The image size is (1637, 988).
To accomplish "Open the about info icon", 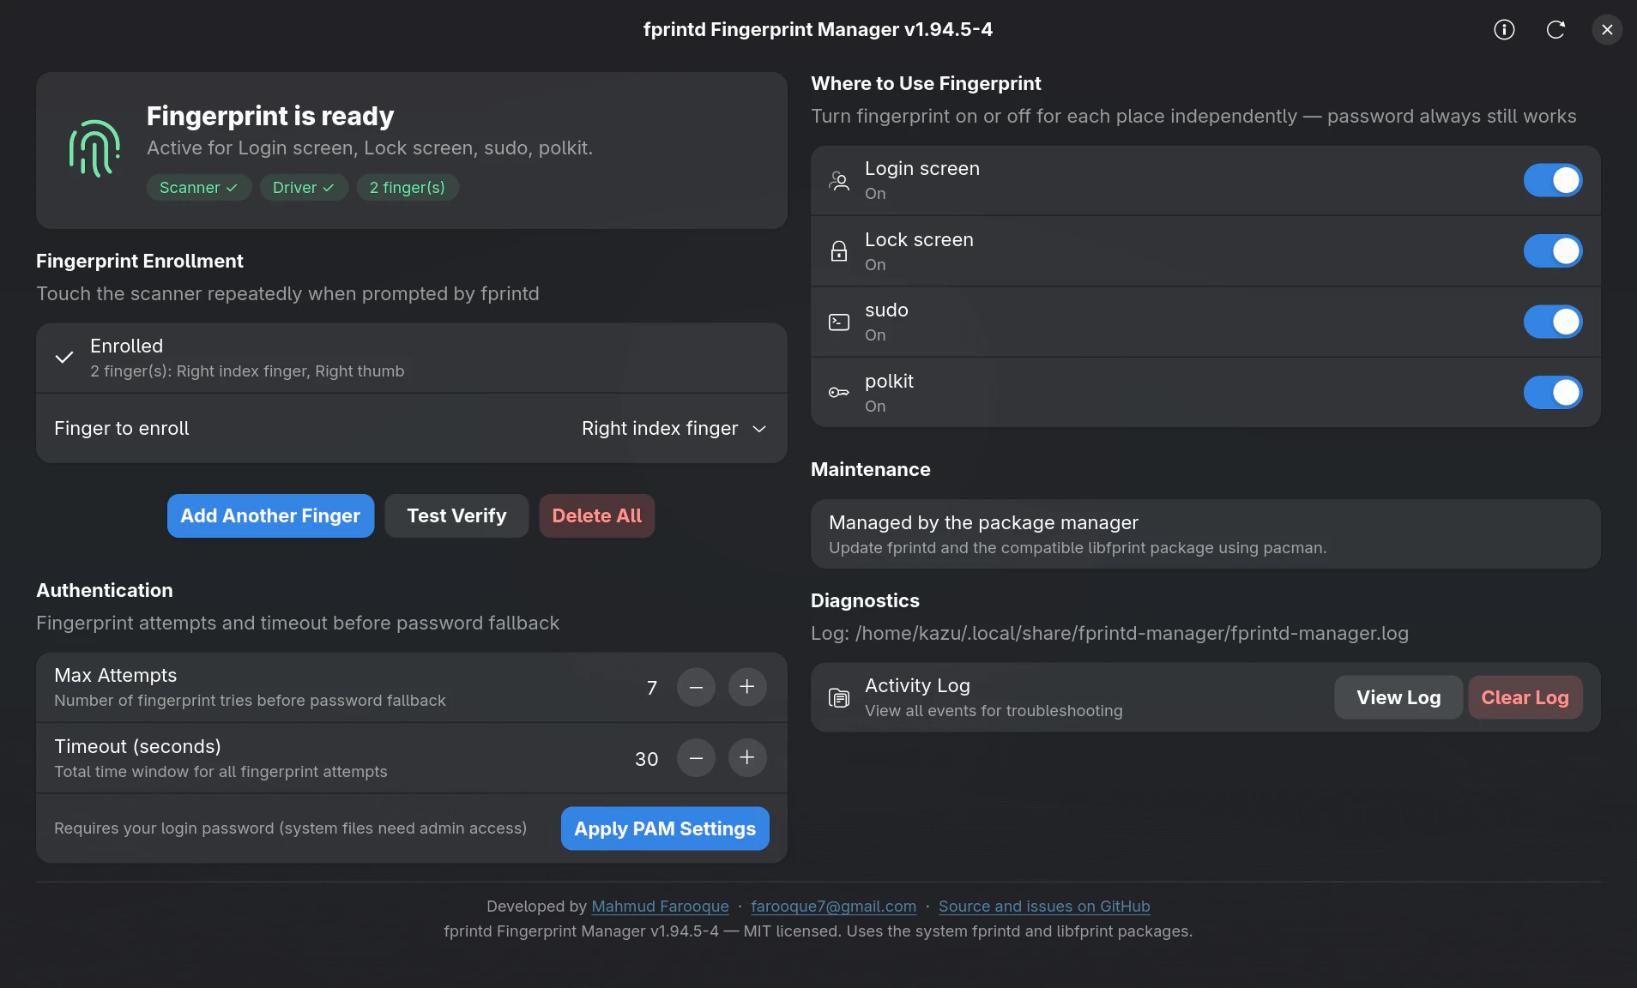I will (x=1504, y=30).
